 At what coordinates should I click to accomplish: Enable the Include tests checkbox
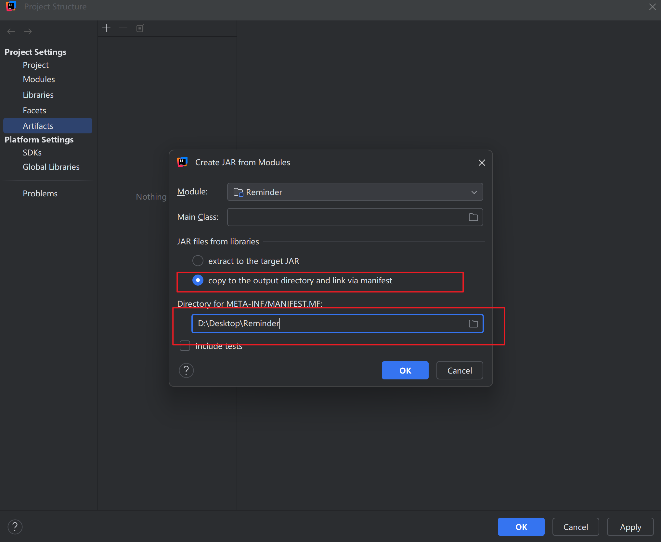[x=185, y=346]
